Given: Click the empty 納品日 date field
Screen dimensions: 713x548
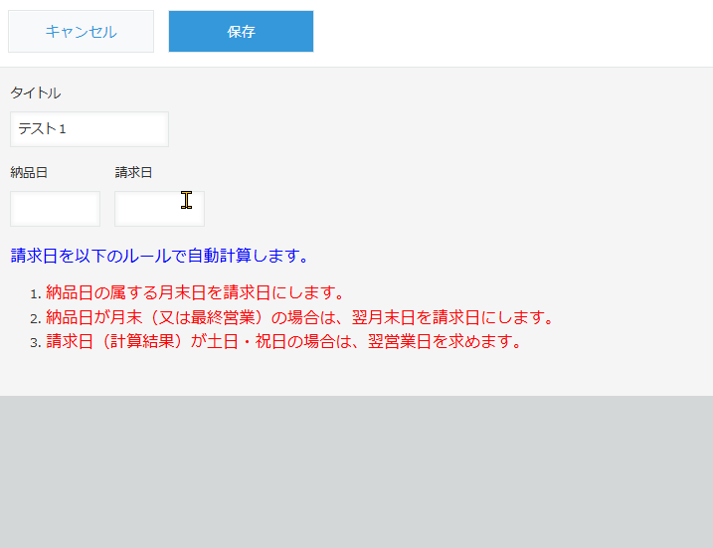Looking at the screenshot, I should 55,209.
